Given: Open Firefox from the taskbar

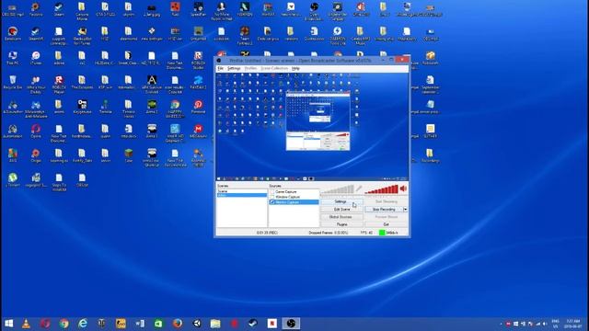Looking at the screenshot, I should coord(178,323).
